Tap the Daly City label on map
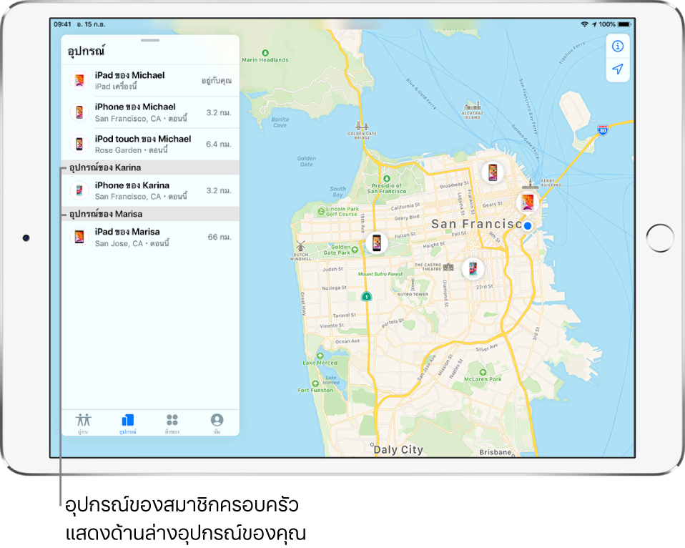685x548 pixels. click(398, 450)
